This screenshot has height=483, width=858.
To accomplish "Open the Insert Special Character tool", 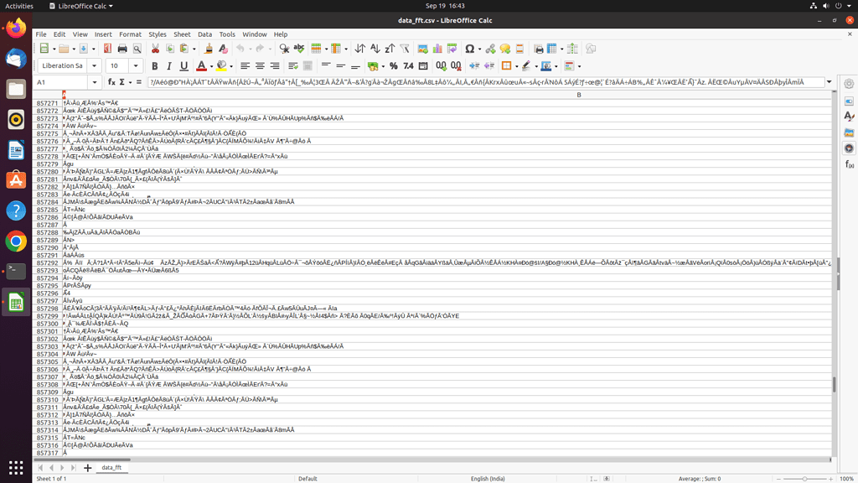I will (x=470, y=48).
